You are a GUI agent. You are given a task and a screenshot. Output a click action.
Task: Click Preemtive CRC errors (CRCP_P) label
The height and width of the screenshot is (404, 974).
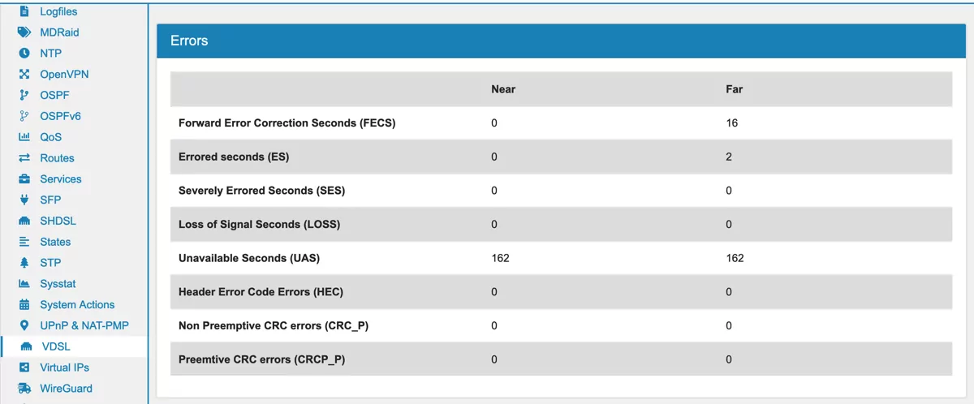tap(261, 359)
